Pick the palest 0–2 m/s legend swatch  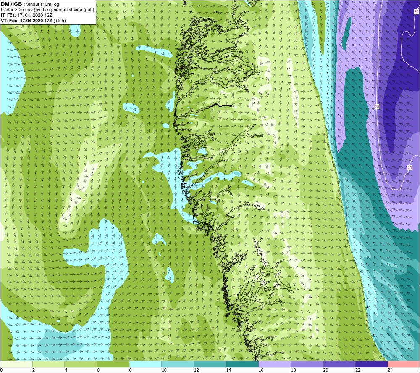coord(16,364)
